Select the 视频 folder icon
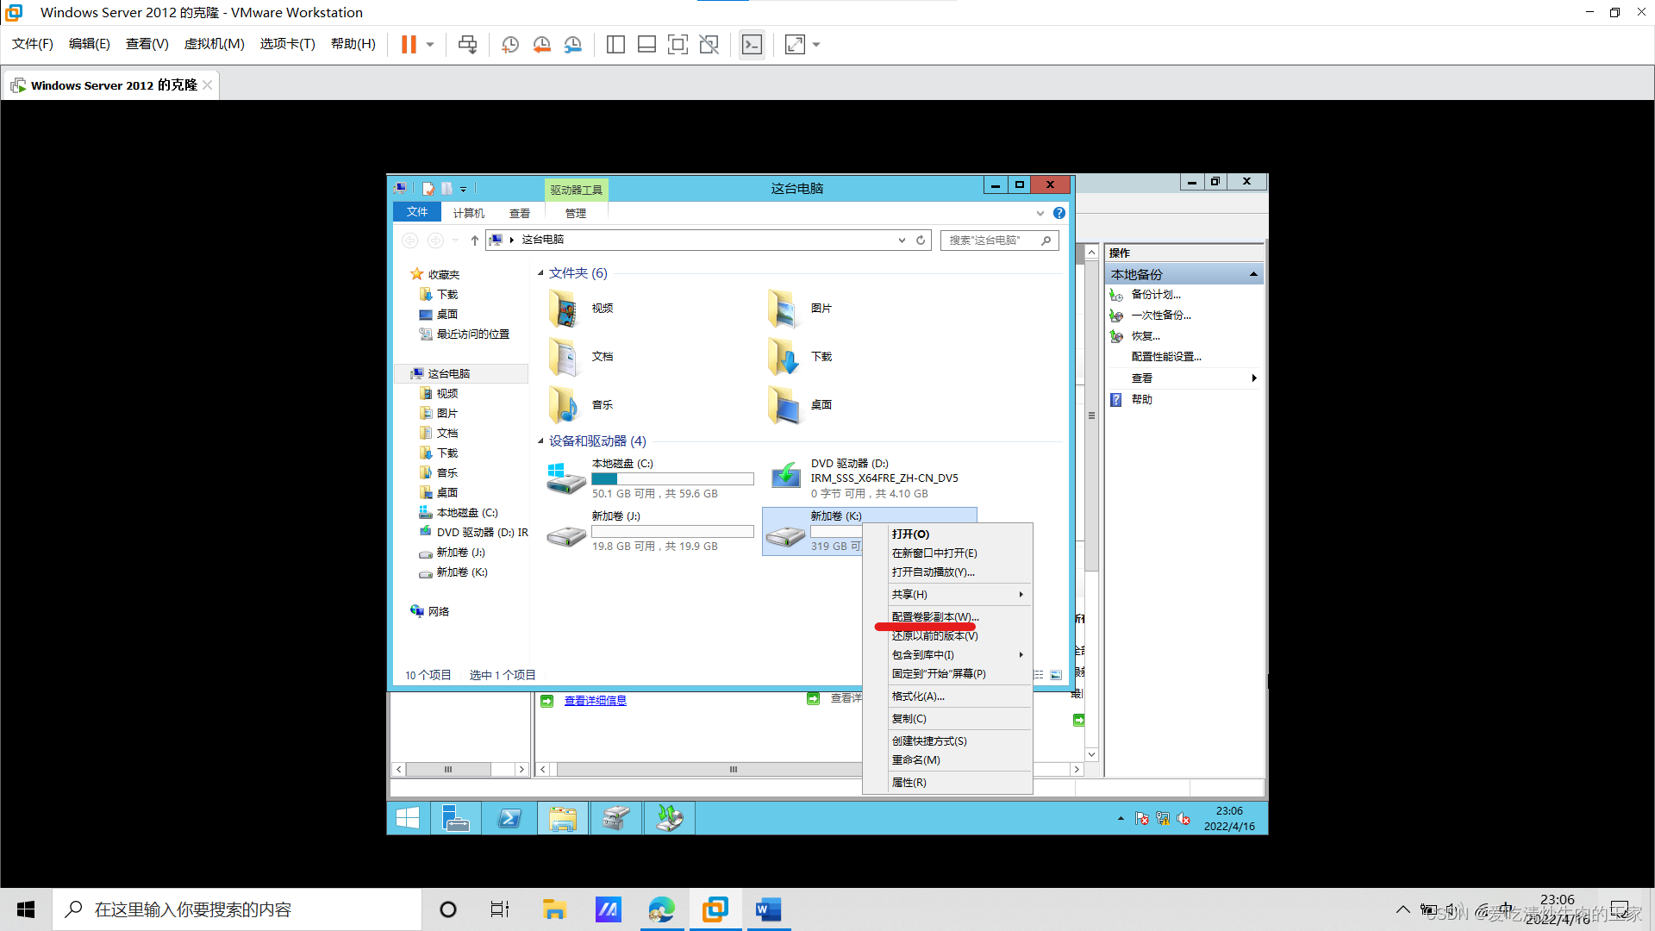Screen dimensions: 1655x931 (565, 309)
